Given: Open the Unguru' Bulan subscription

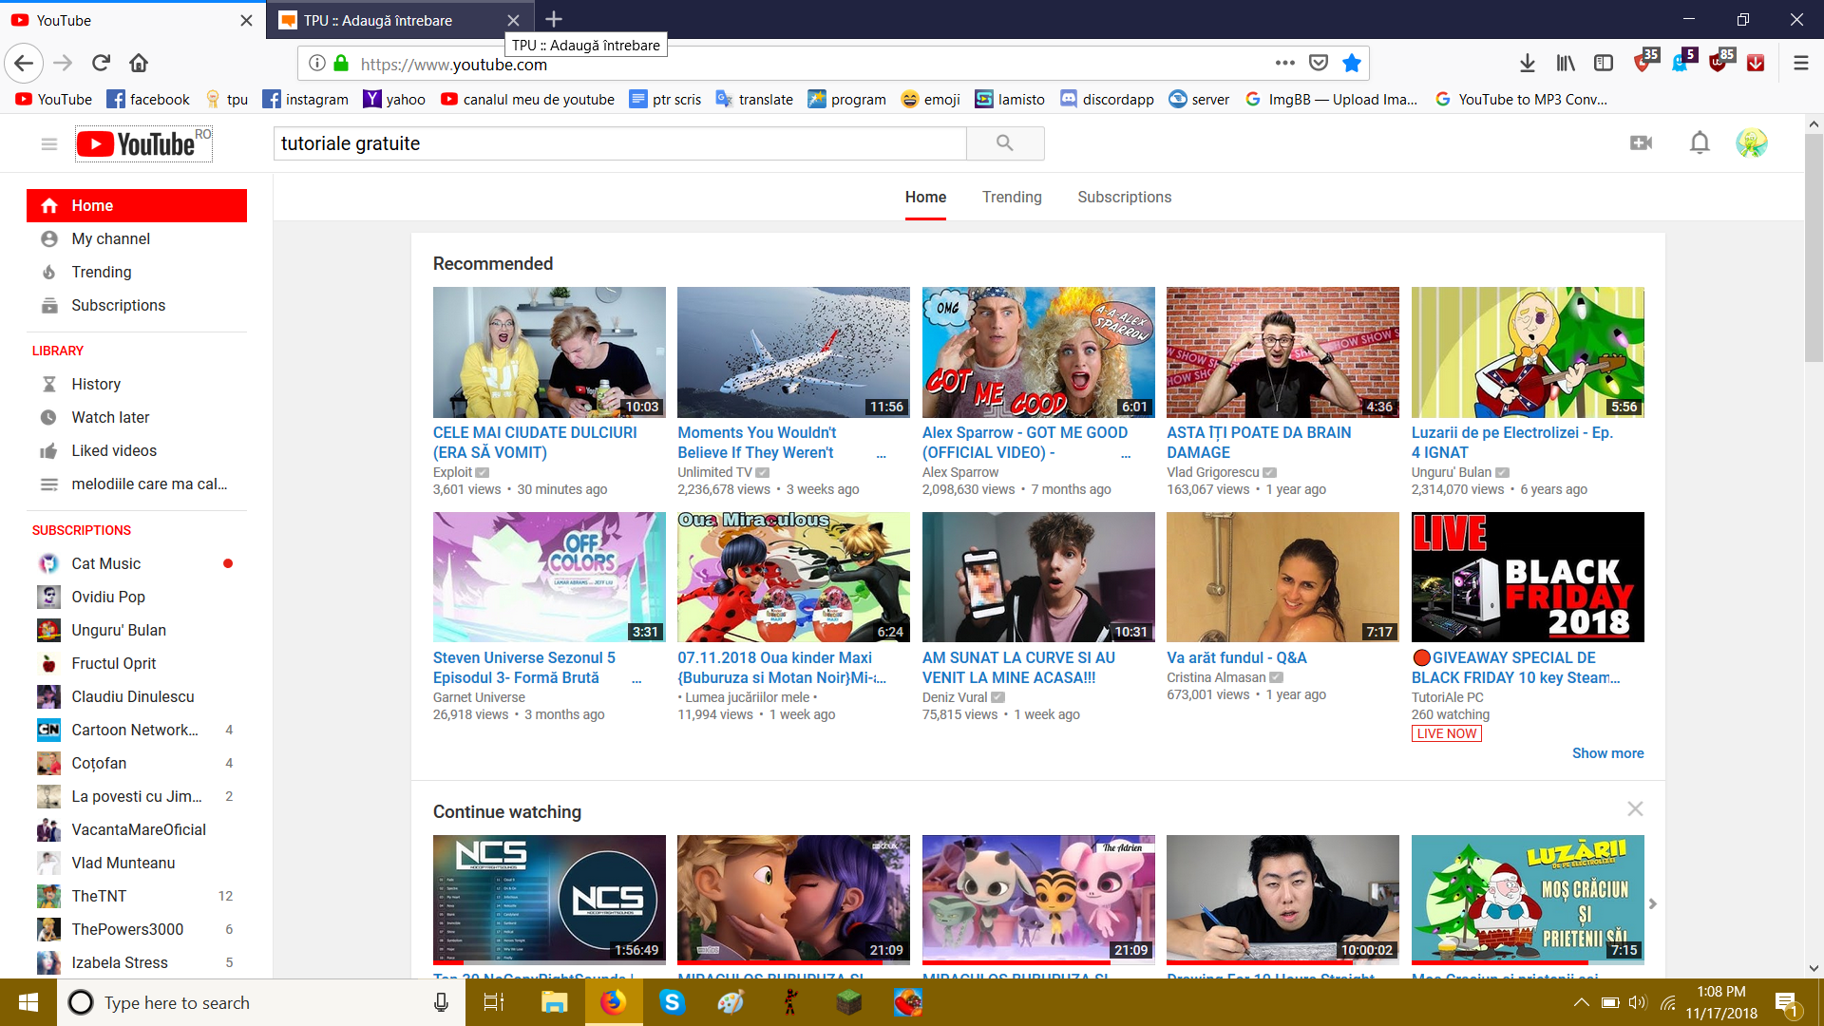Looking at the screenshot, I should [x=137, y=630].
